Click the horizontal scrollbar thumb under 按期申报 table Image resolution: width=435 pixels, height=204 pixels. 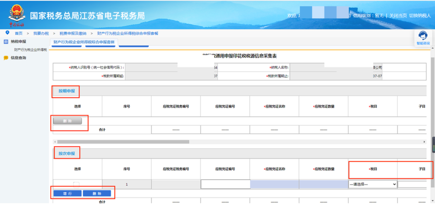pos(123,142)
